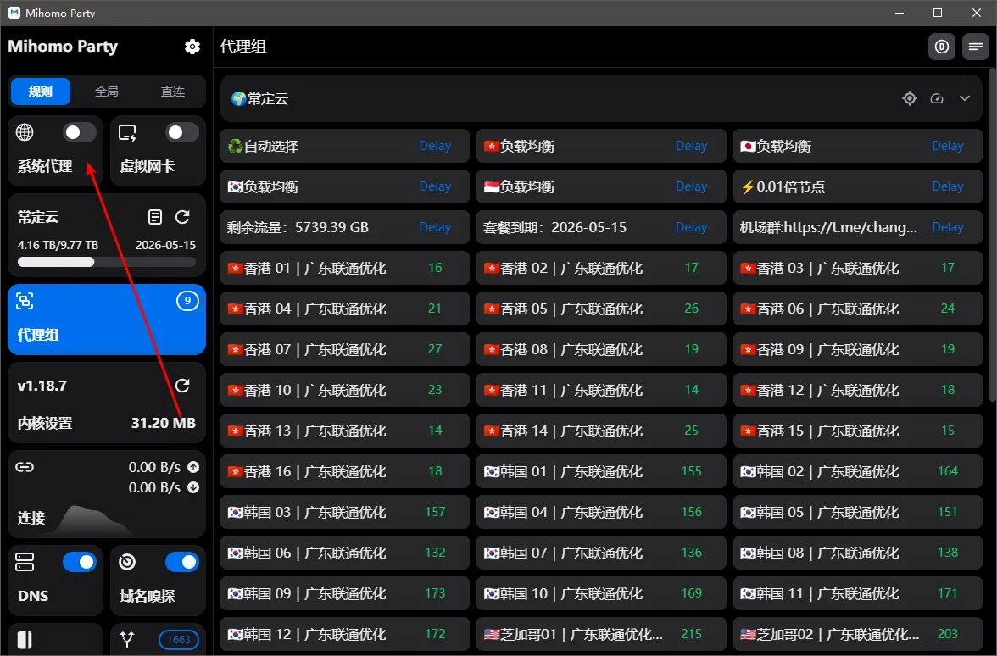Disable the 域名嗅探 switch
This screenshot has width=997, height=656.
pyautogui.click(x=181, y=562)
